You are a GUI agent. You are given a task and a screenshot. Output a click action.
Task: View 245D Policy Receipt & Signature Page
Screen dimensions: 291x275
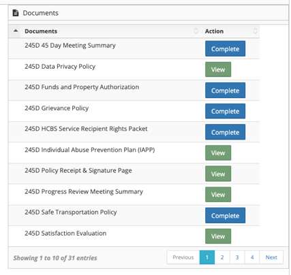(218, 174)
